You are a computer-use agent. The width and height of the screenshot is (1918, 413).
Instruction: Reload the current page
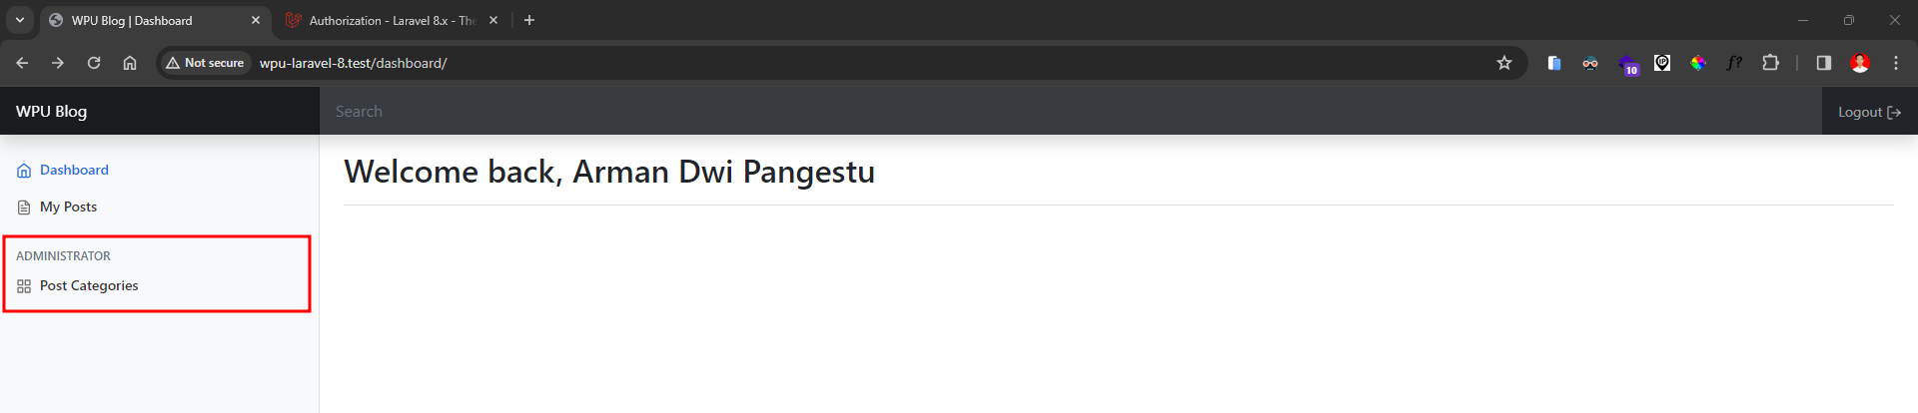point(94,63)
